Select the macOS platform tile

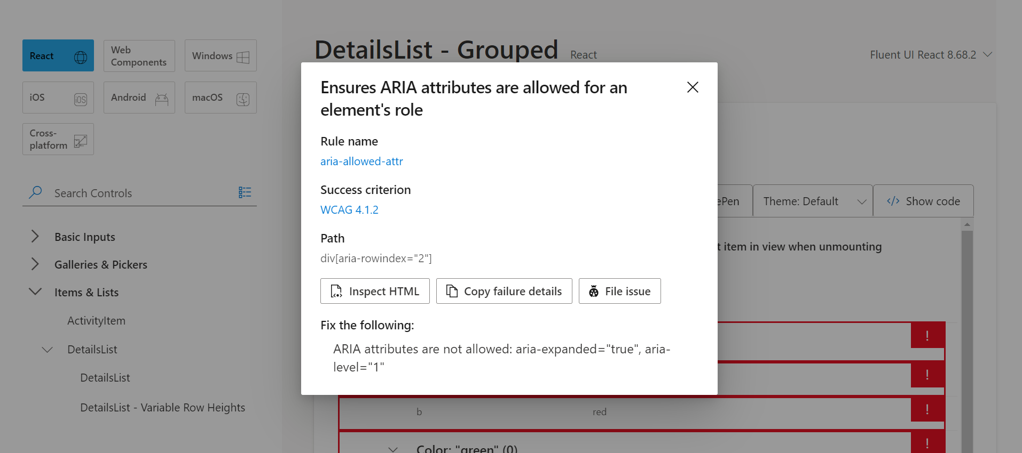tap(221, 98)
